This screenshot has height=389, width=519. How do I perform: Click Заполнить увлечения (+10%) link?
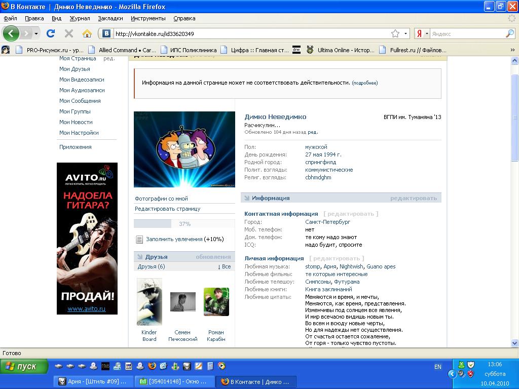click(x=184, y=239)
